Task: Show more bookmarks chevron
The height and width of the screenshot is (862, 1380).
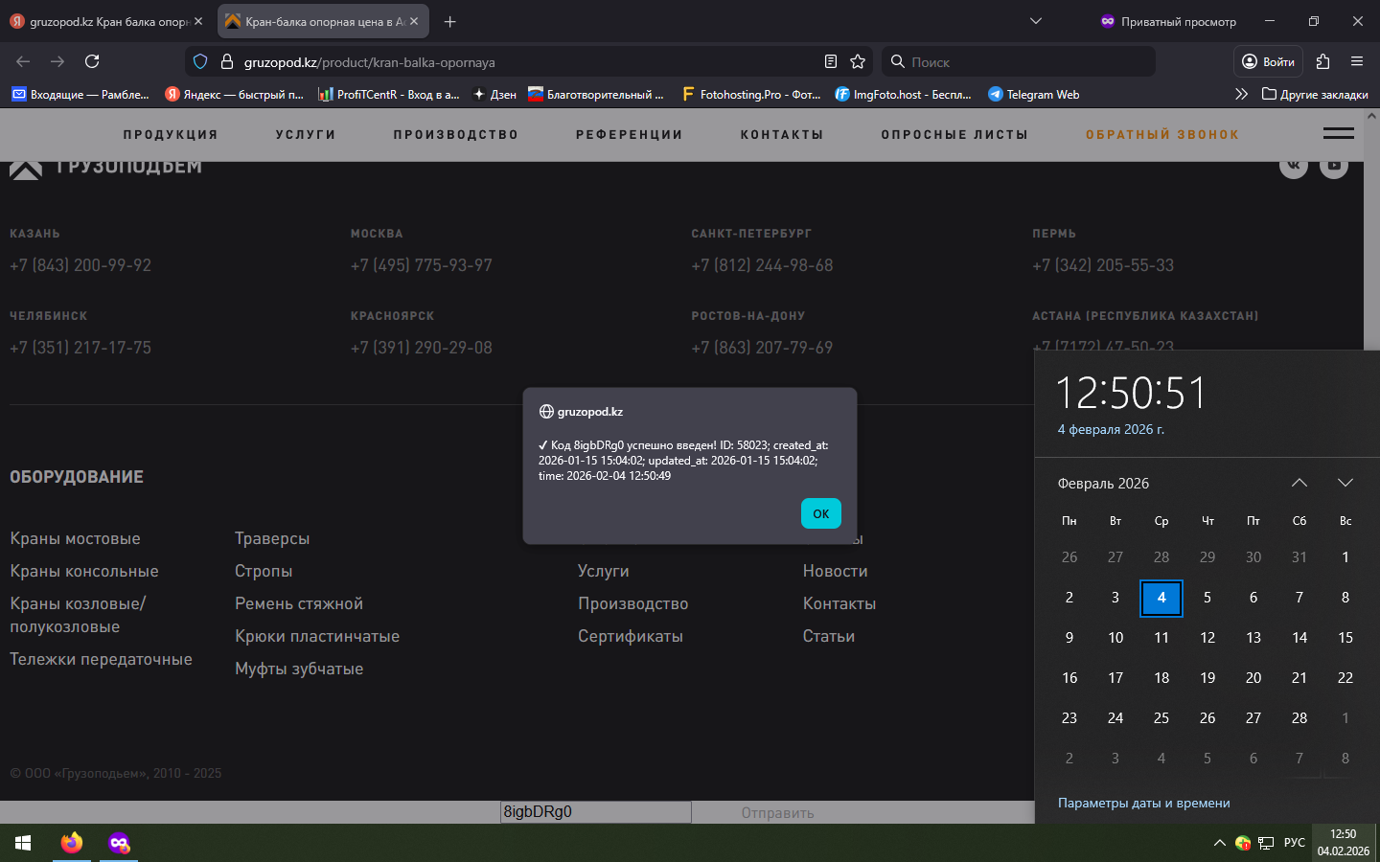Action: [1241, 94]
